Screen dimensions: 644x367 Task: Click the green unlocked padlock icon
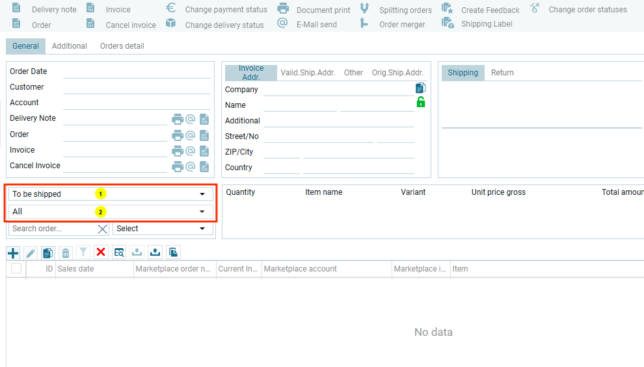[x=421, y=102]
